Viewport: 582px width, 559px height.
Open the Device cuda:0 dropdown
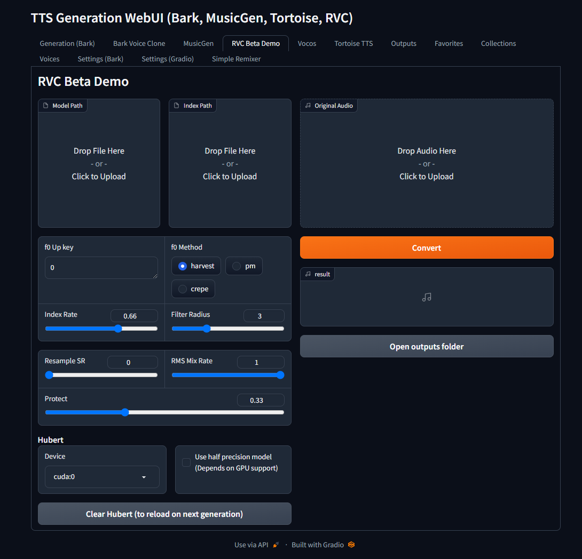click(102, 477)
